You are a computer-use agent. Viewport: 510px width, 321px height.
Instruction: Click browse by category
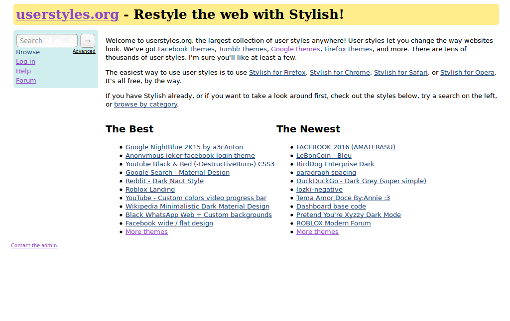click(145, 104)
